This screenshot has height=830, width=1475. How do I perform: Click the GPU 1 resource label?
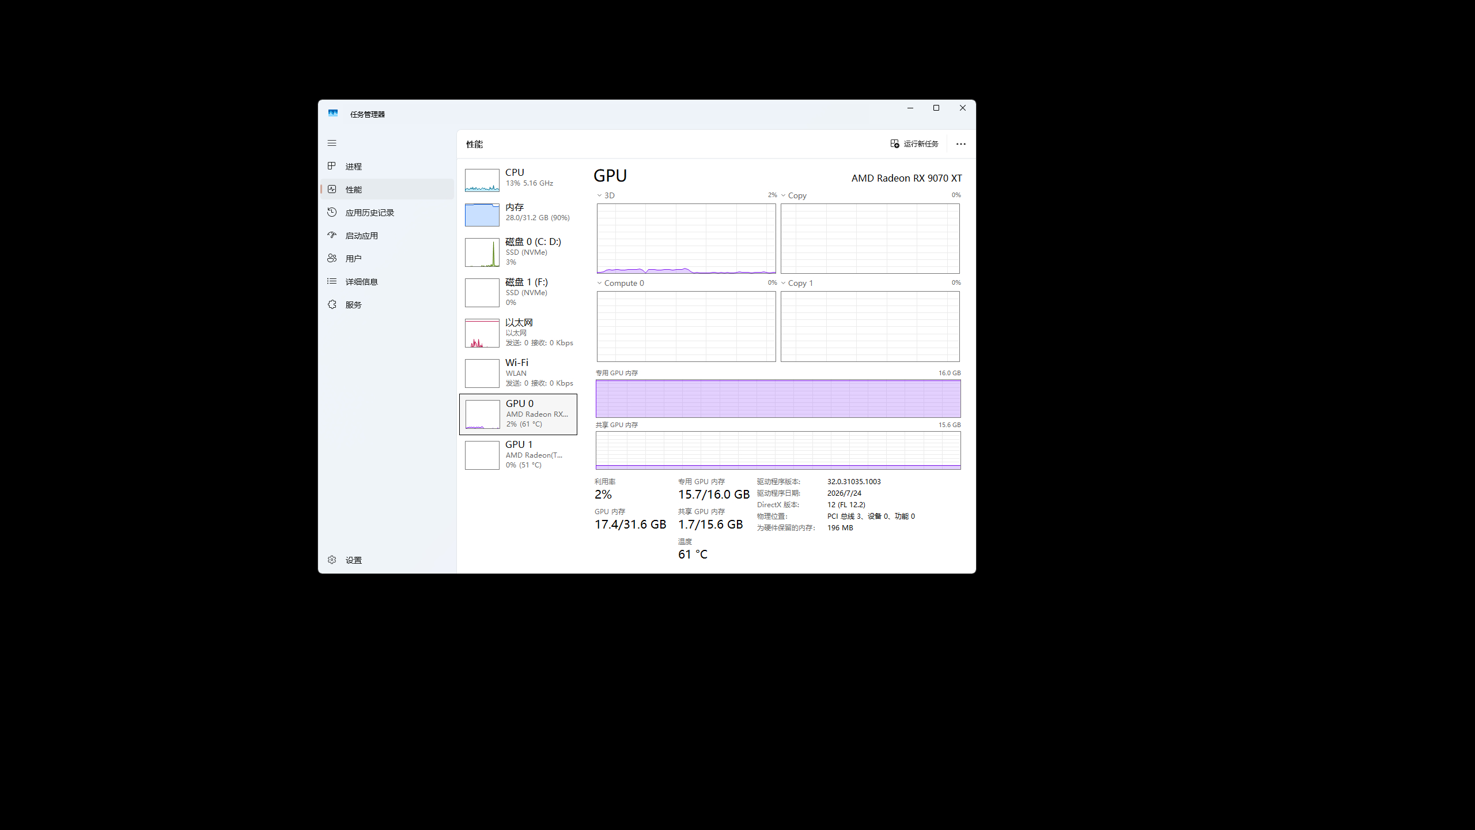tap(519, 444)
